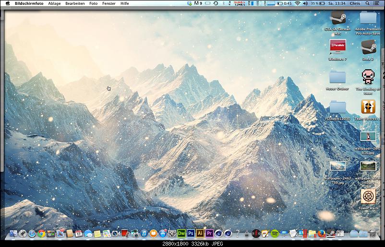The image size is (385, 247).
Task: Open the Bildschirmfoto application menu
Action: [x=29, y=3]
